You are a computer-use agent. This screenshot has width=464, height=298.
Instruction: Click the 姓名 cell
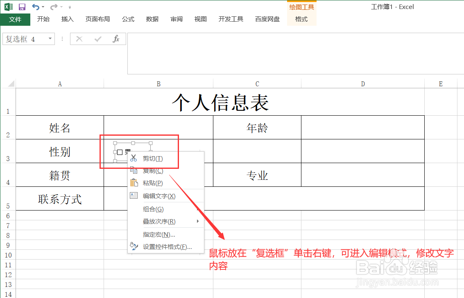click(60, 128)
